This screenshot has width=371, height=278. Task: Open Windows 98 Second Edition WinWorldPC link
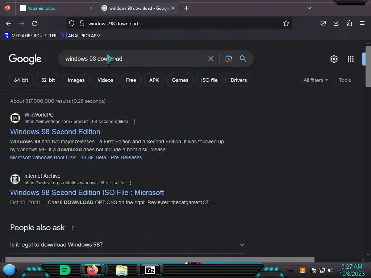click(55, 132)
